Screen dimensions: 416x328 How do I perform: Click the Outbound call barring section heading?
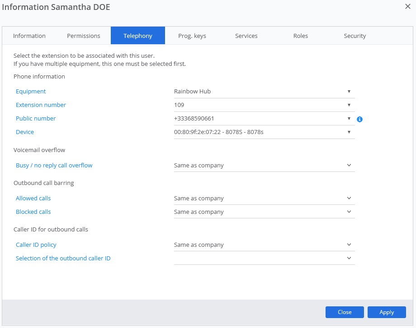[44, 183]
